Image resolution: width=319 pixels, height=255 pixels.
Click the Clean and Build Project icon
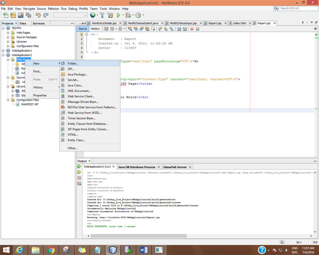click(x=110, y=15)
